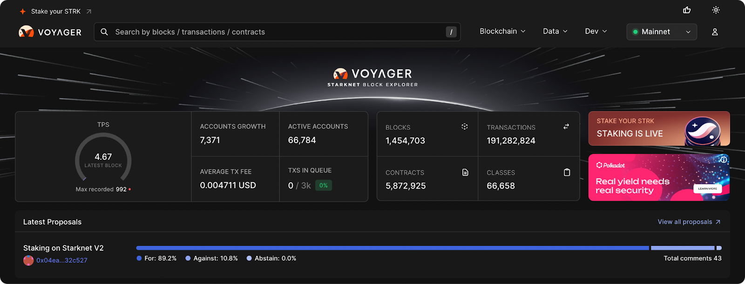Click the orange sparkle Stake icon
The width and height of the screenshot is (745, 284).
click(23, 11)
